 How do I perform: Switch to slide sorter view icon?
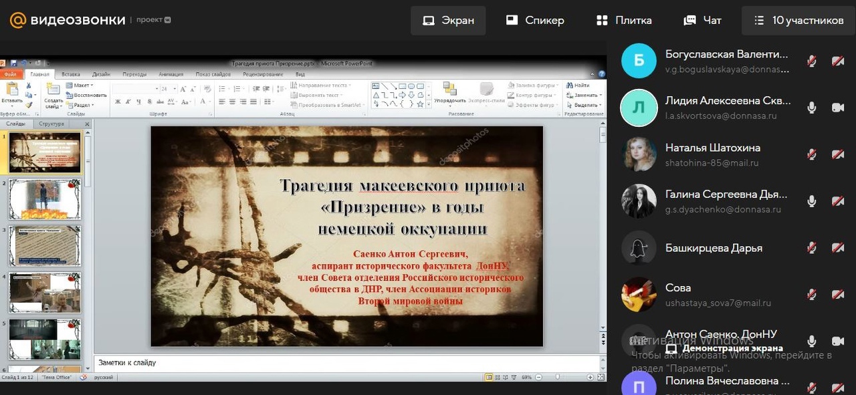click(498, 377)
